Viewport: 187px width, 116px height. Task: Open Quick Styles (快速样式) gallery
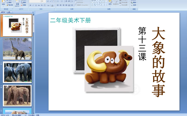pos(116,3)
